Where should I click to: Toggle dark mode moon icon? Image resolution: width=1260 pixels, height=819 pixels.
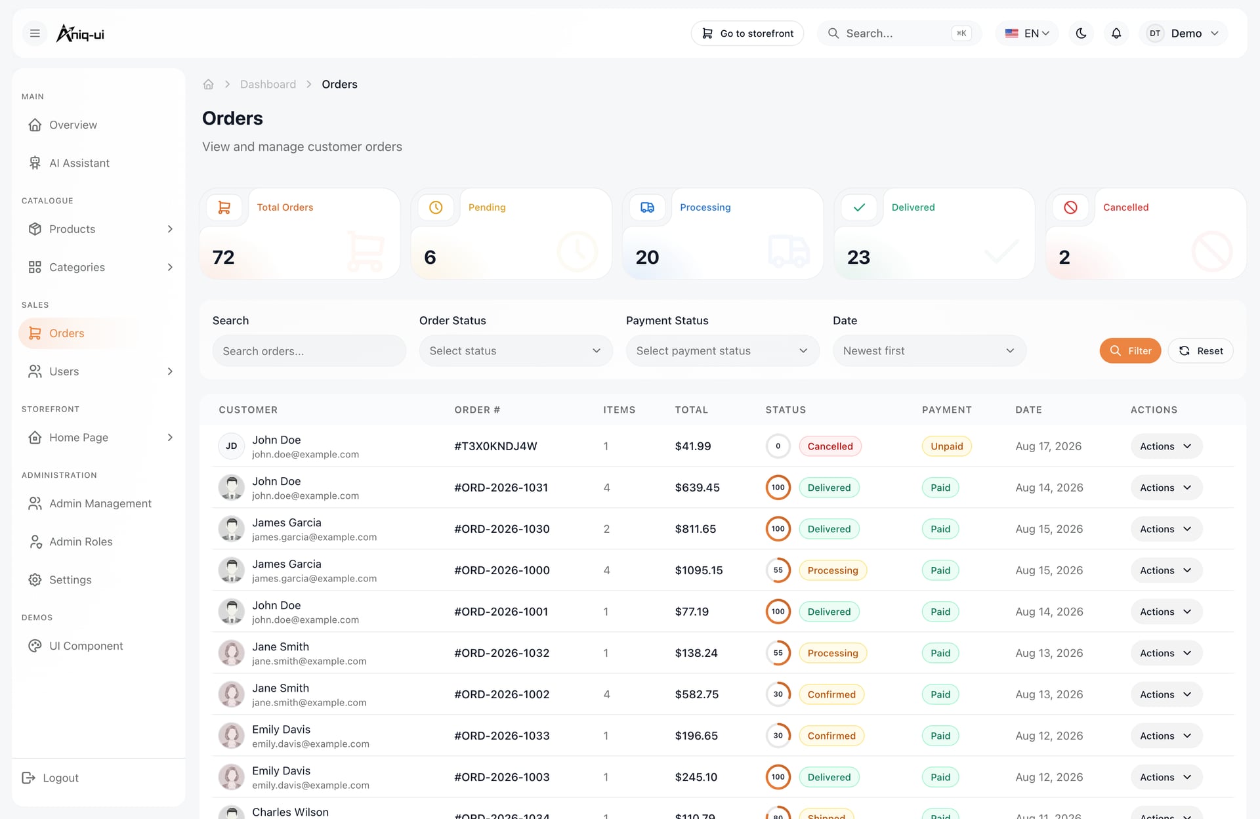point(1081,33)
